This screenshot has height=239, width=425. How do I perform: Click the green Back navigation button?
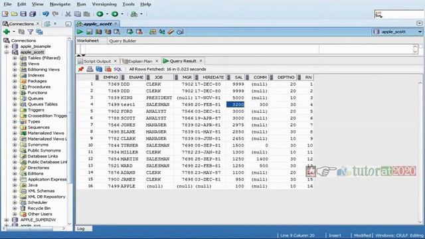(100, 14)
